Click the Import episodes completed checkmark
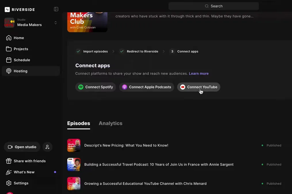Image resolution: width=292 pixels, height=194 pixels. (78, 51)
